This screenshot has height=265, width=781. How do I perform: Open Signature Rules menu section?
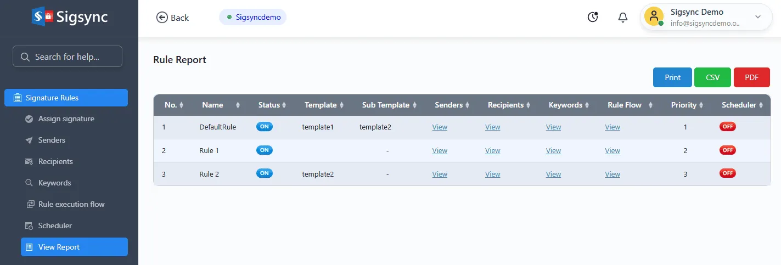coord(66,98)
